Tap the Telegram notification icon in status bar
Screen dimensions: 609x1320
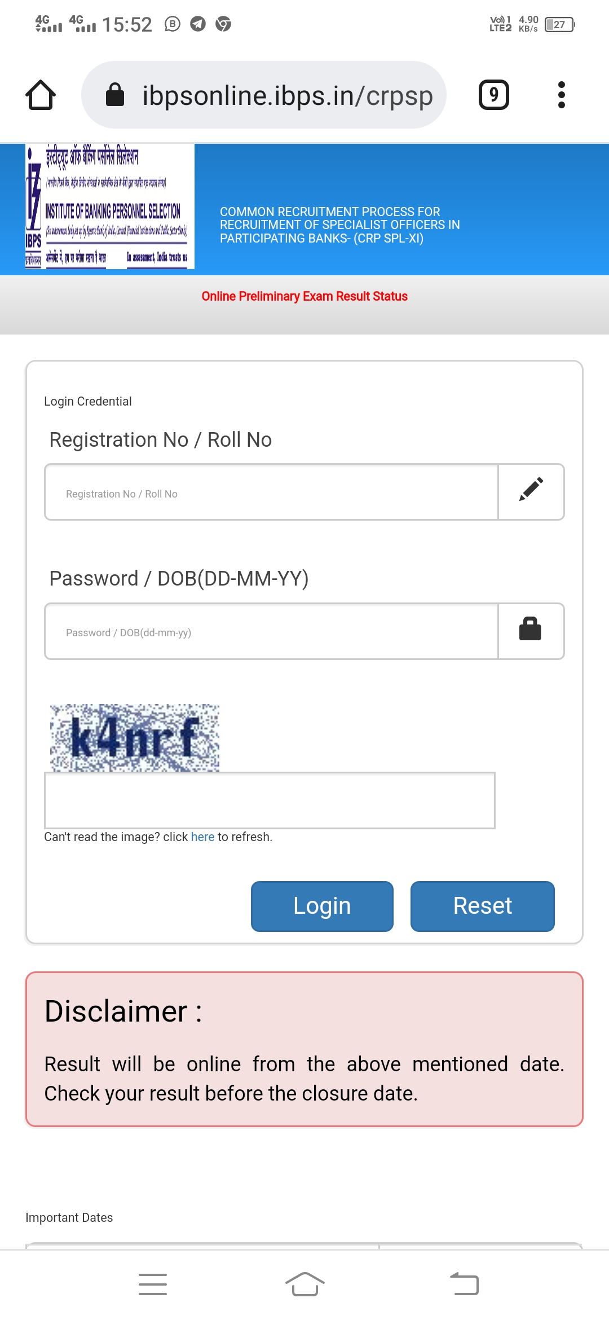[x=198, y=24]
